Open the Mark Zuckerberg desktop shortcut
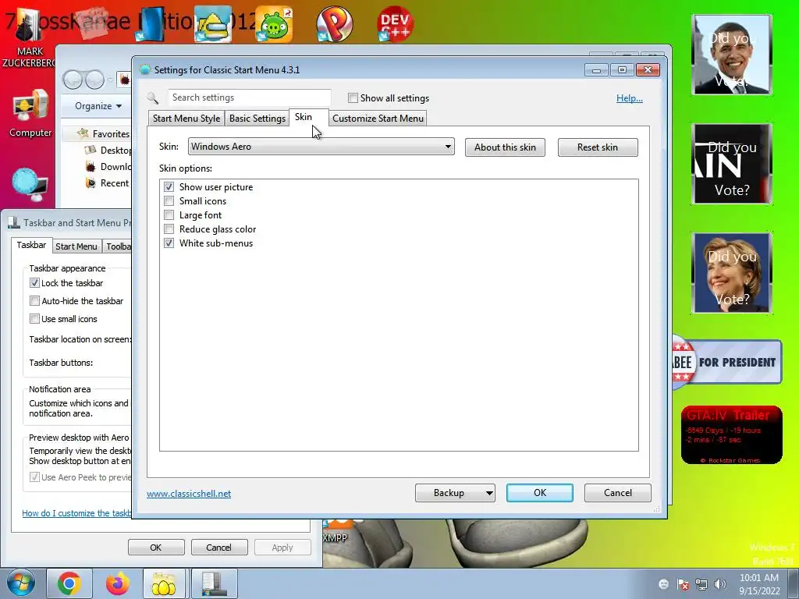This screenshot has width=799, height=599. [x=29, y=38]
